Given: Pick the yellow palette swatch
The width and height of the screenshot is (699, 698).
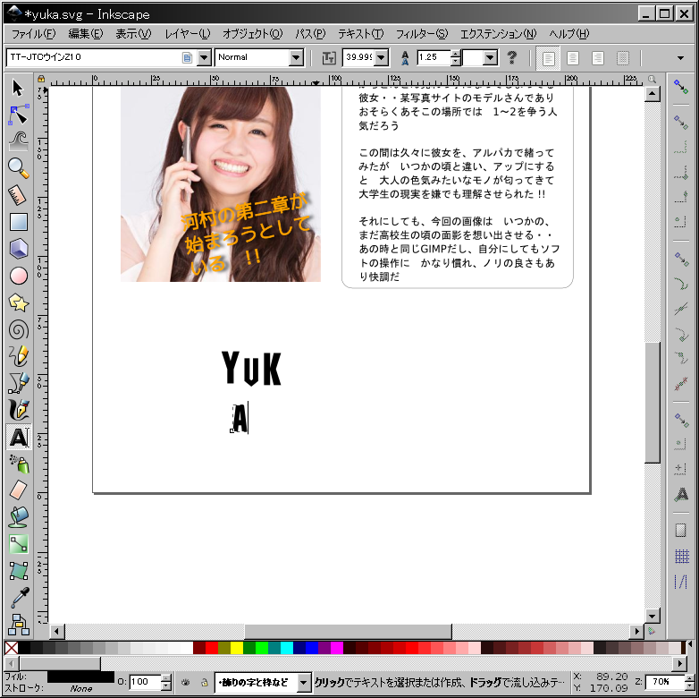Looking at the screenshot, I should 237,648.
